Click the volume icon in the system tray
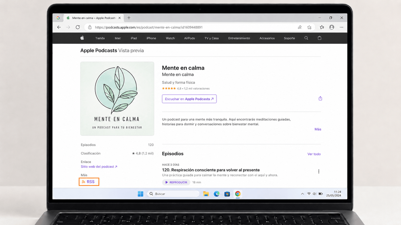Viewport: 401px width, 225px height. coord(315,194)
